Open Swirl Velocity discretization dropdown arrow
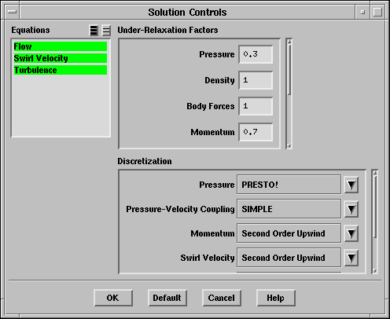Viewport: 390px width, 319px height. (351, 258)
